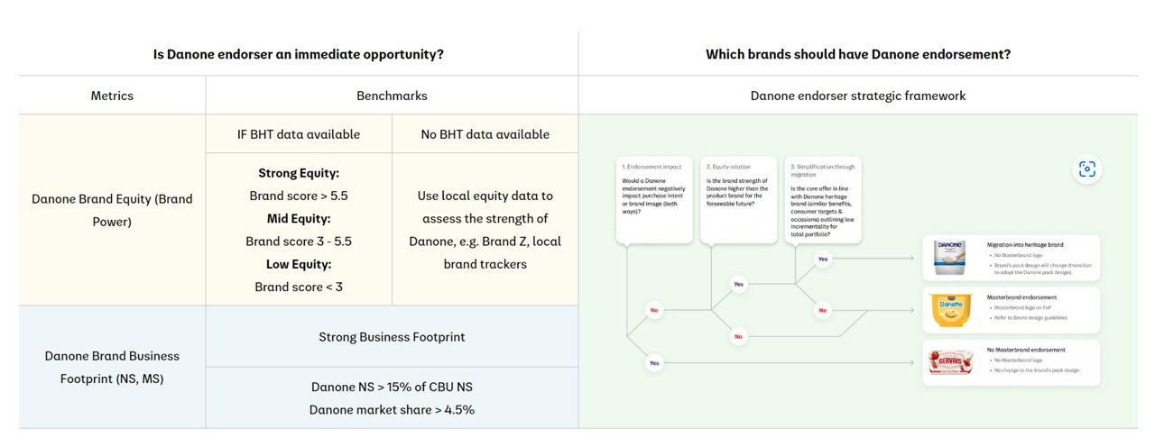Click the Yes node under Equity relation
Screen dimensions: 1155x447
738,284
